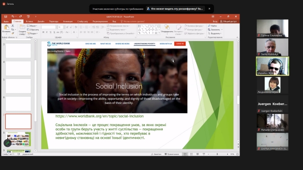The height and width of the screenshot is (170, 303).
Task: Toggle bulleted list
Action: pos(81,27)
